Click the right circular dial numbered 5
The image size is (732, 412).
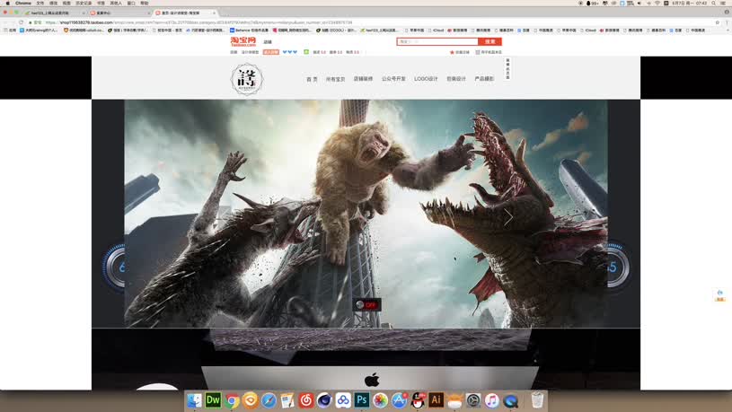tap(619, 267)
